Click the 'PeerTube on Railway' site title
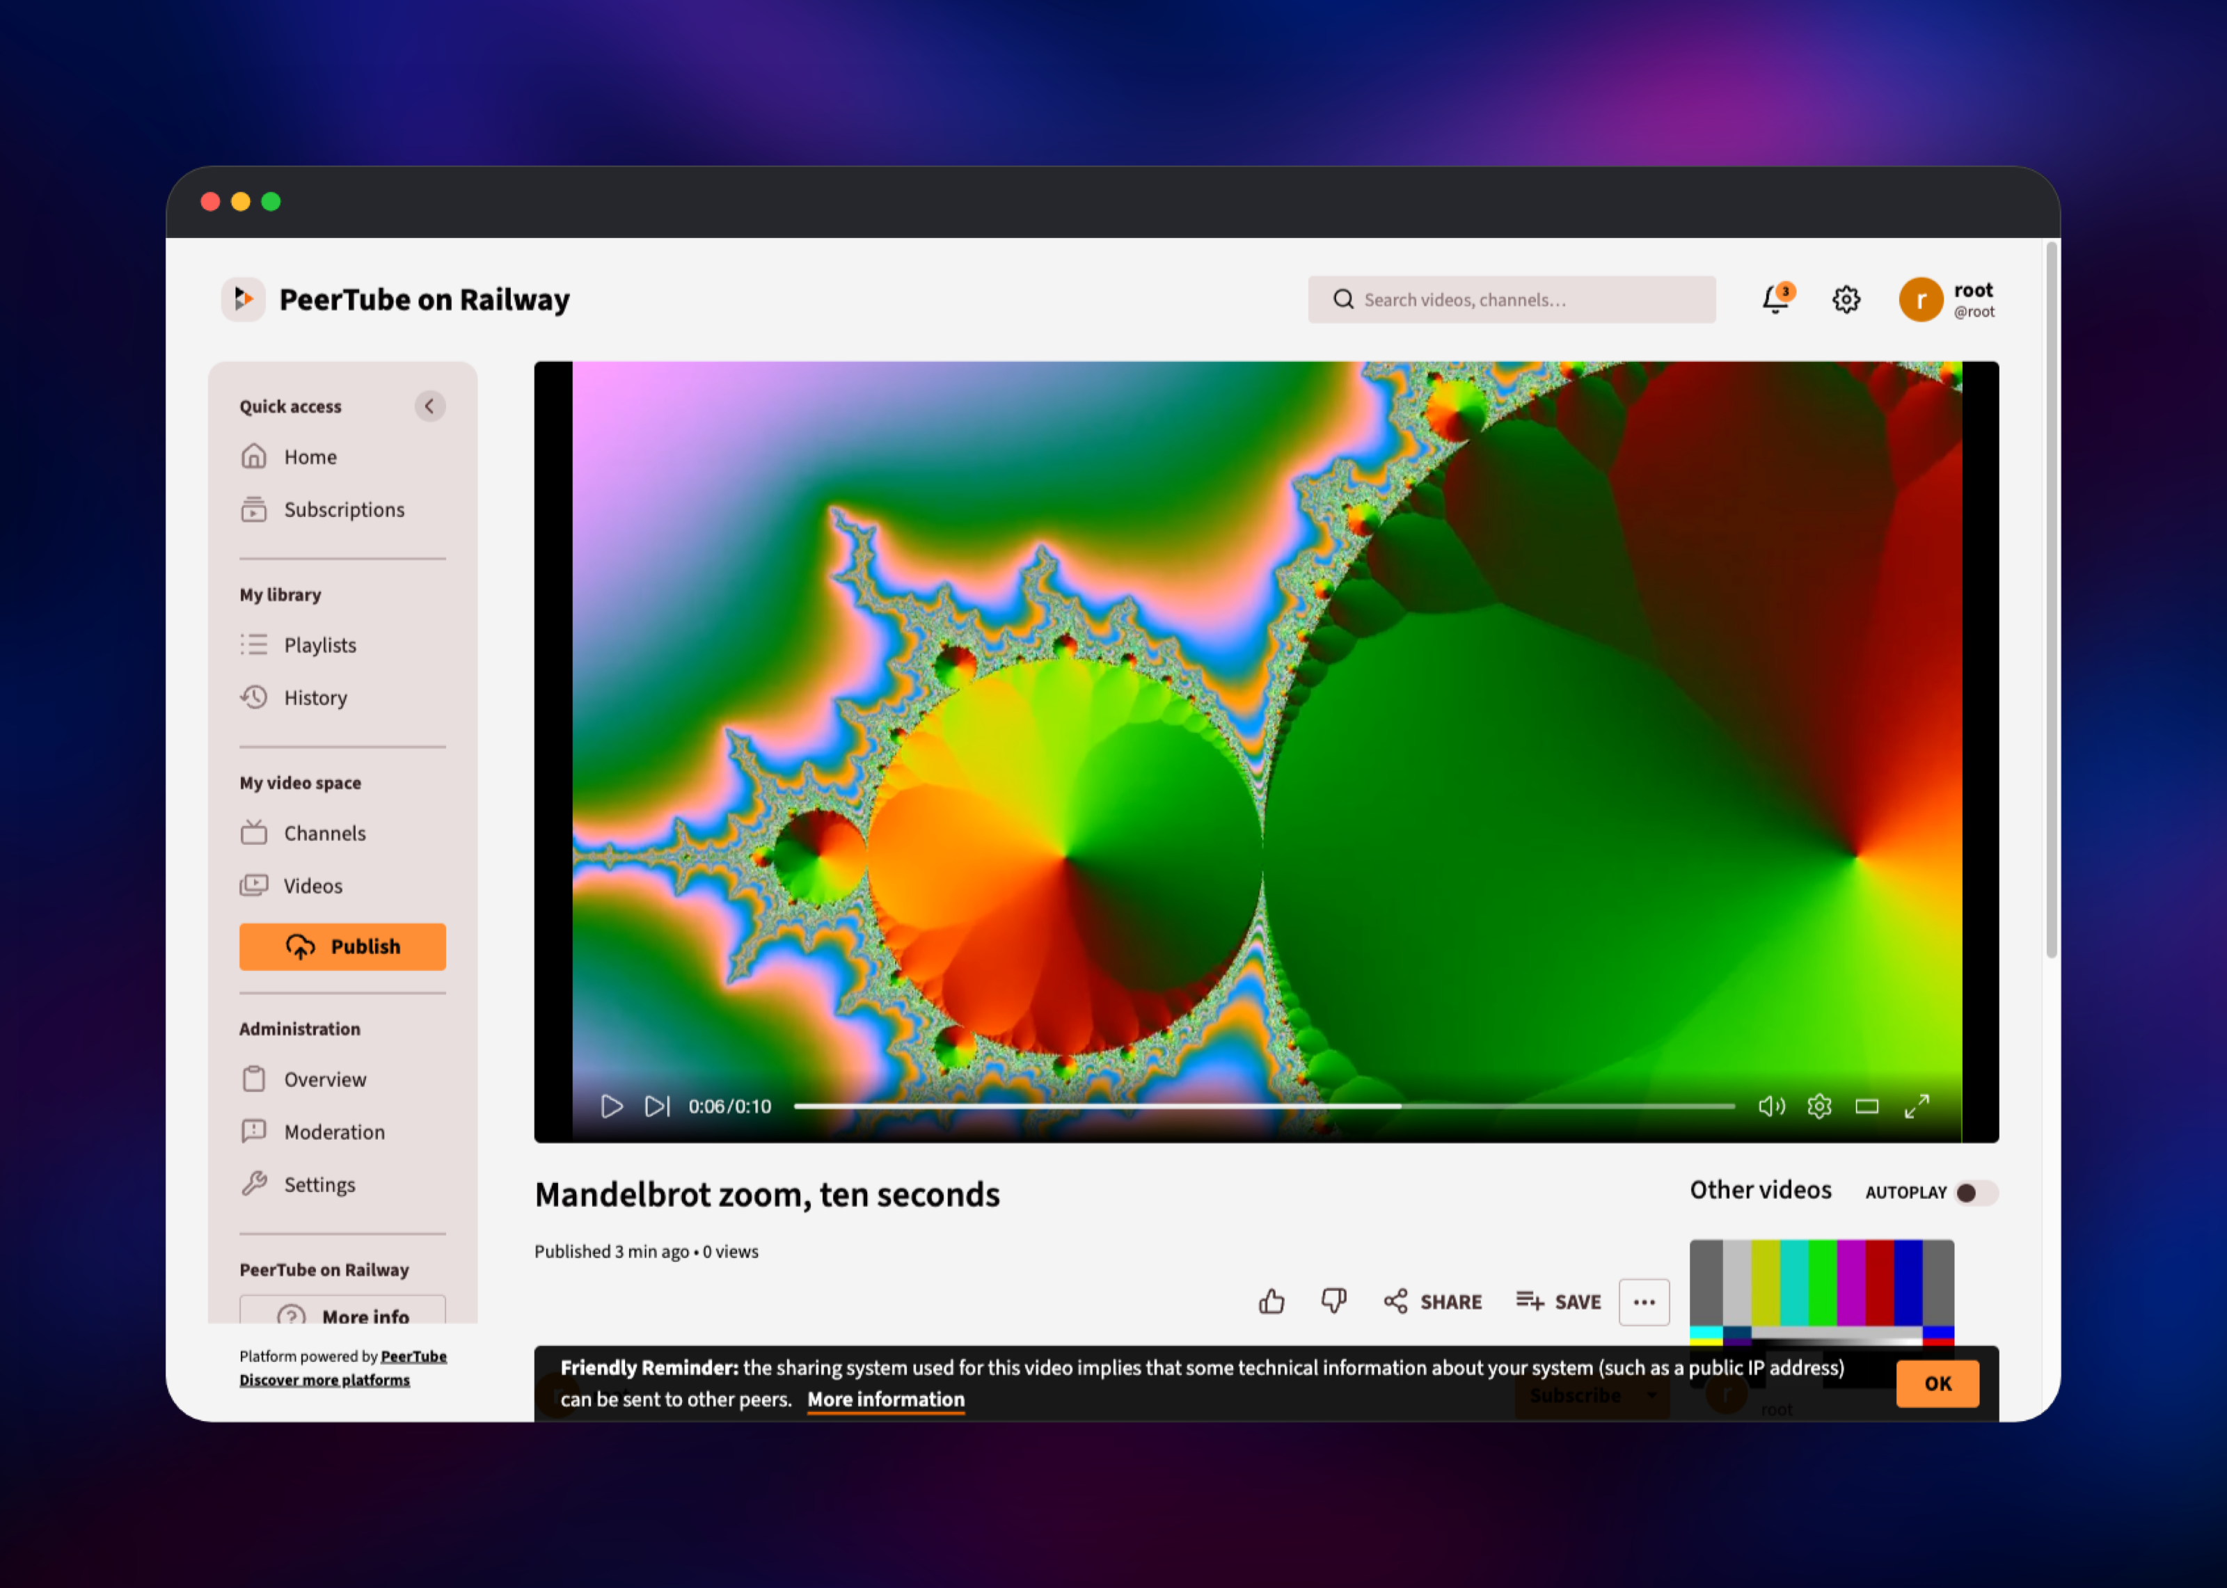2227x1588 pixels. pos(425,299)
